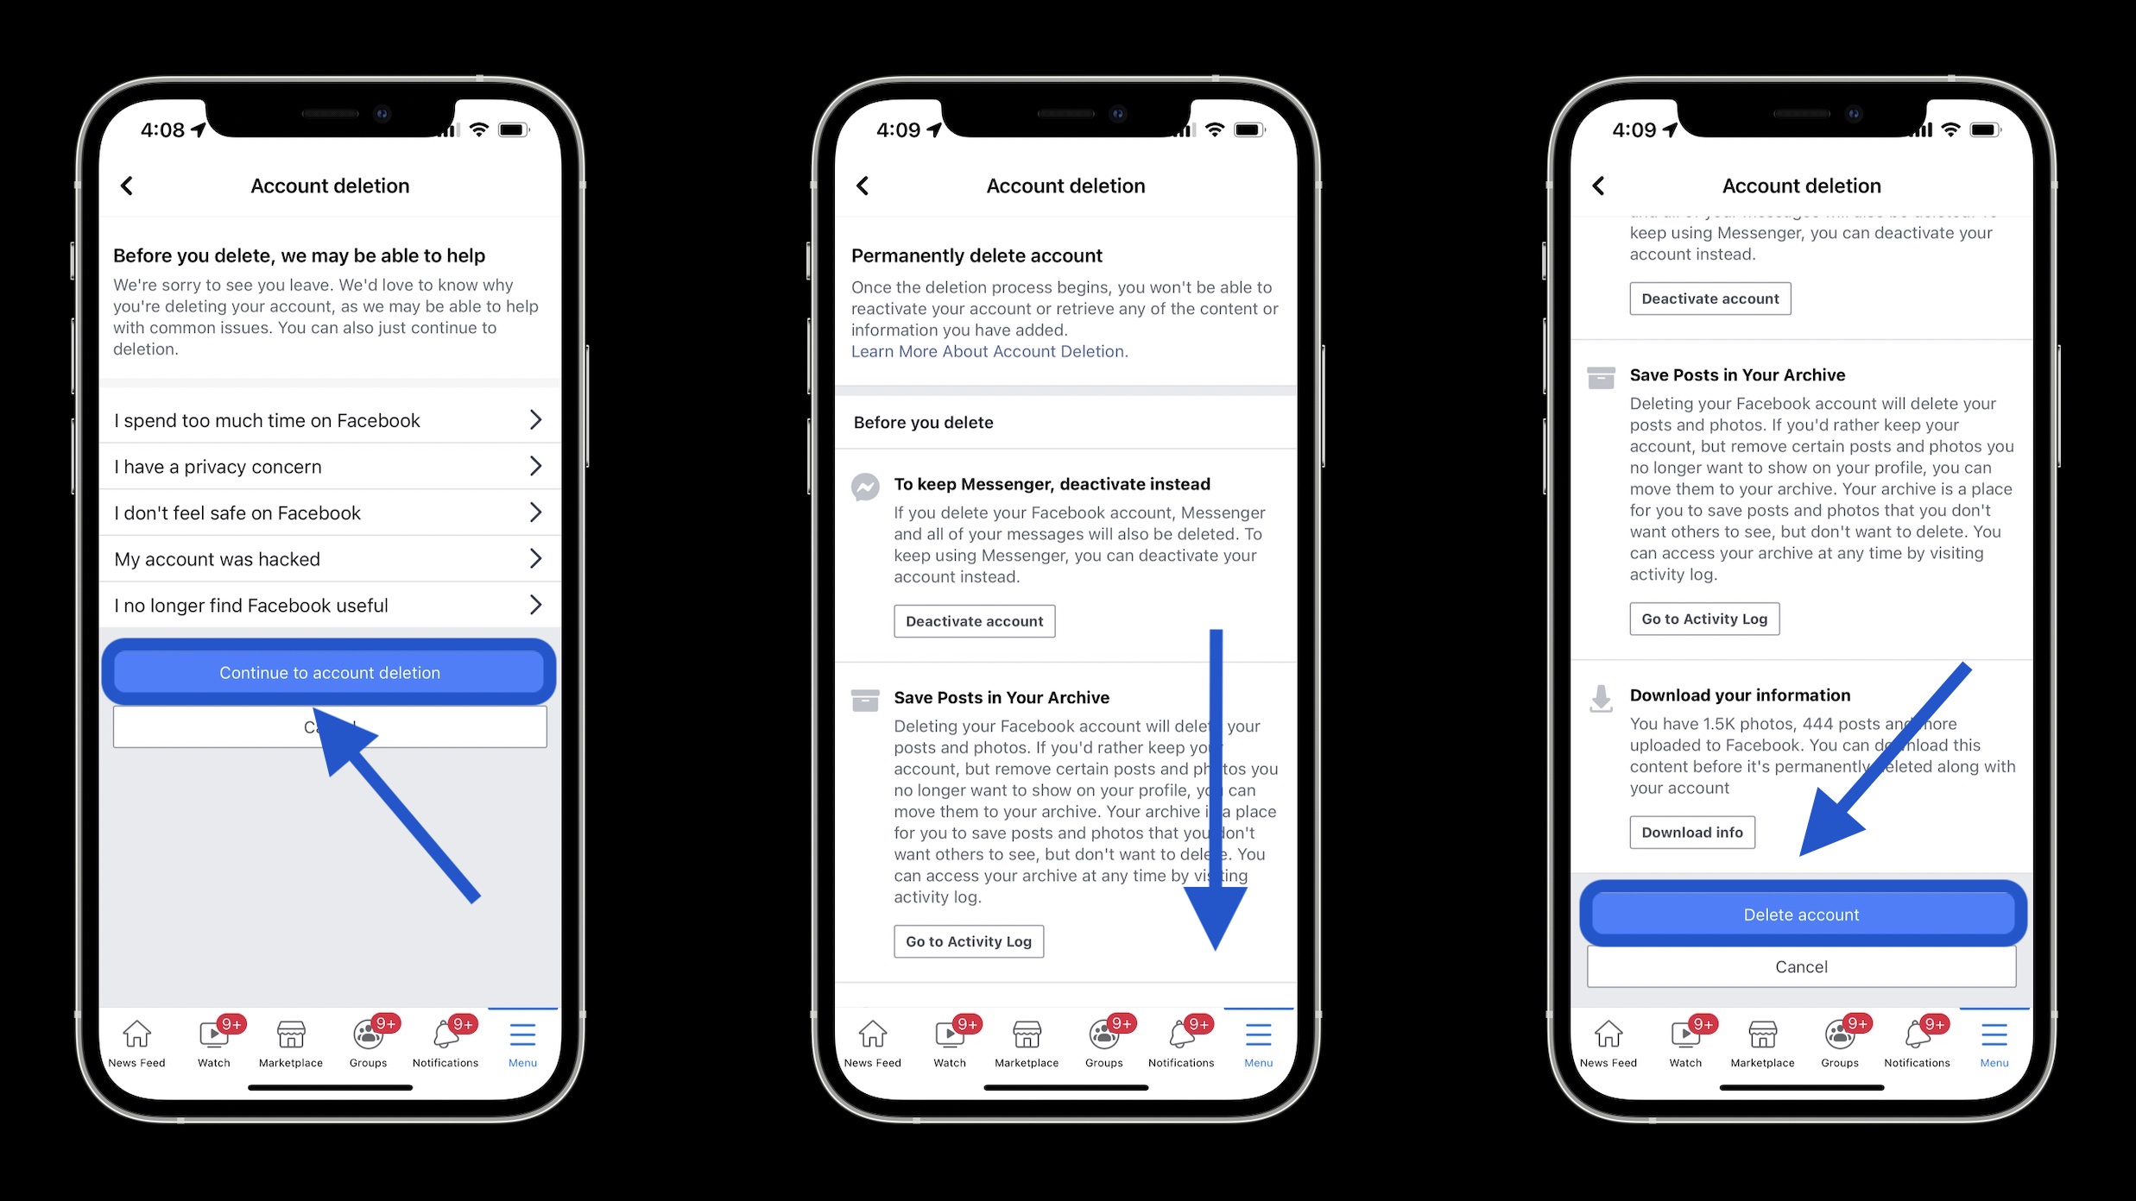The width and height of the screenshot is (2136, 1201).
Task: Select 'I have a privacy concern' reason
Action: [329, 466]
